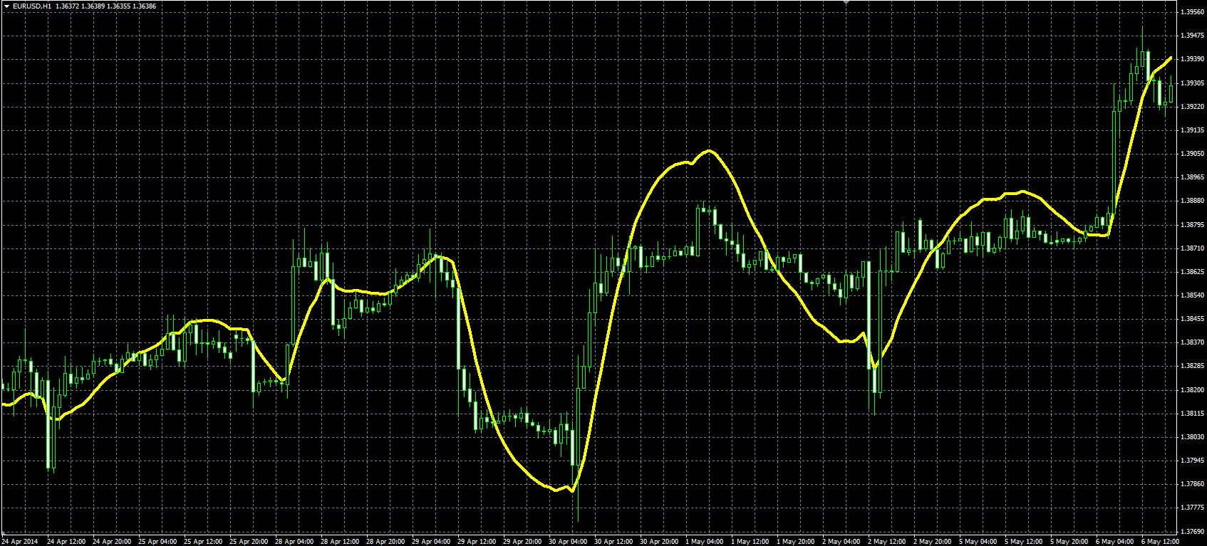The image size is (1207, 546).
Task: Click the 25 Apr 04:00 time label
Action: tap(157, 541)
